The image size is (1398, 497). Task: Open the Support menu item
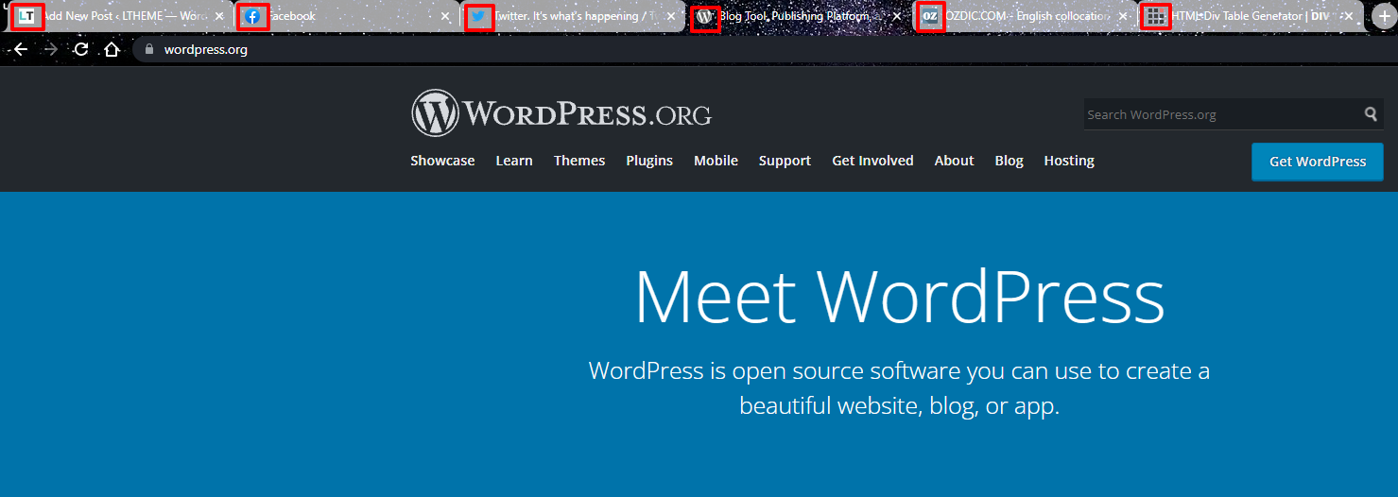[x=785, y=161]
